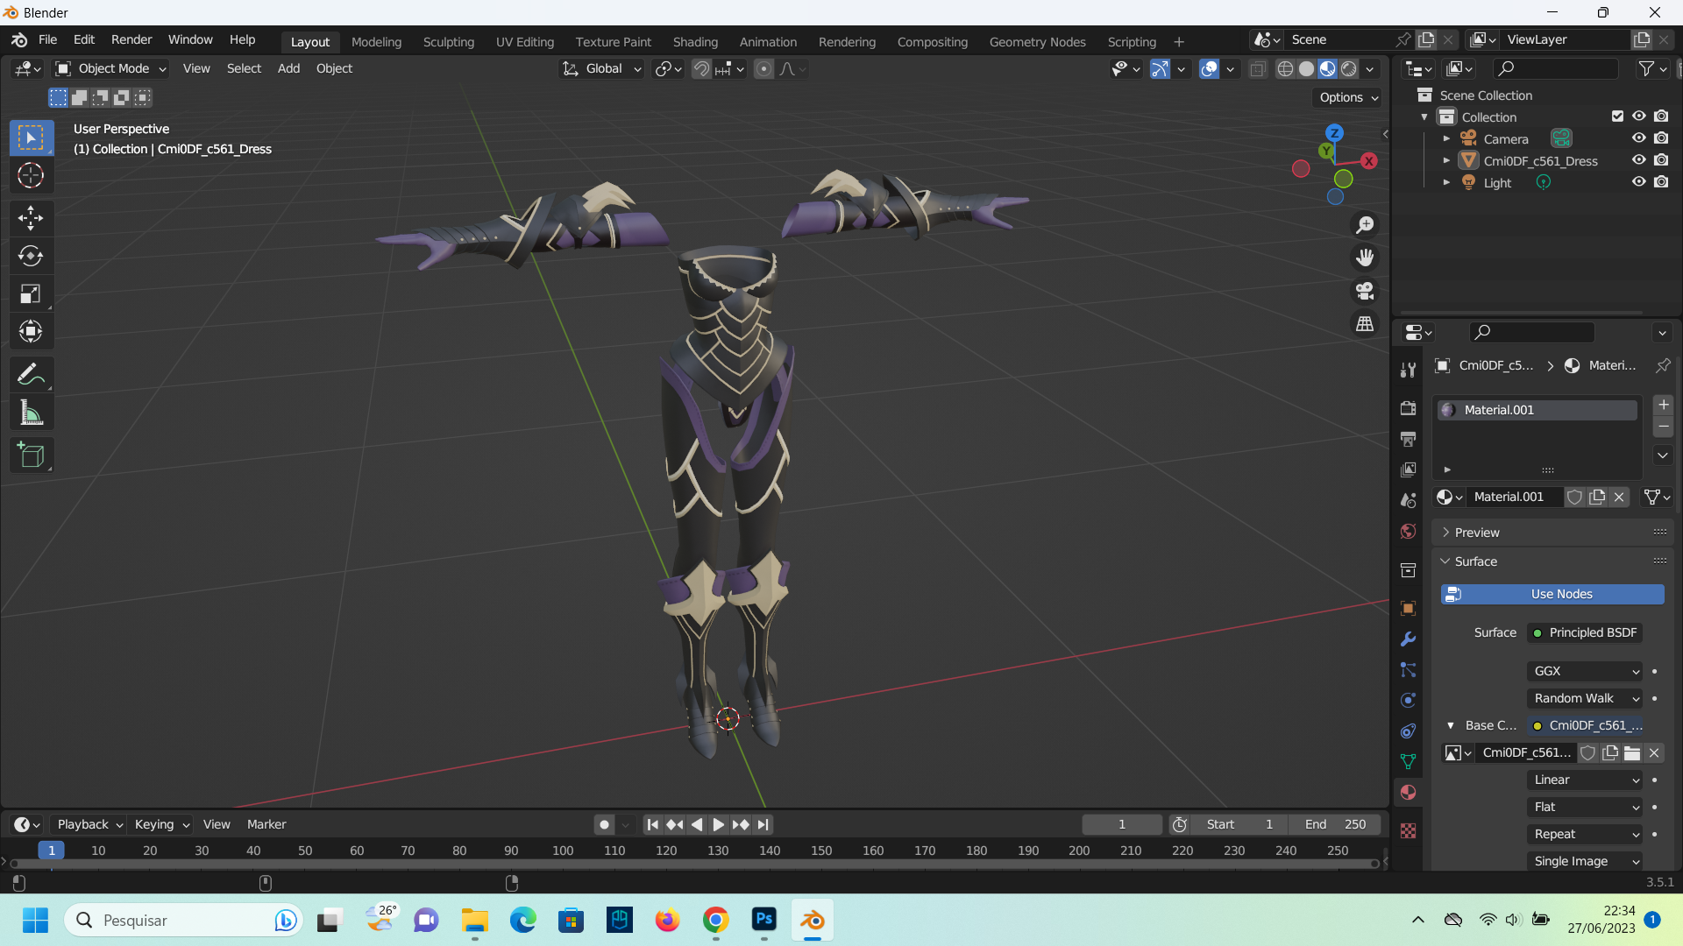Open the Object Mode dropdown
Viewport: 1683px width, 946px height.
click(x=110, y=68)
